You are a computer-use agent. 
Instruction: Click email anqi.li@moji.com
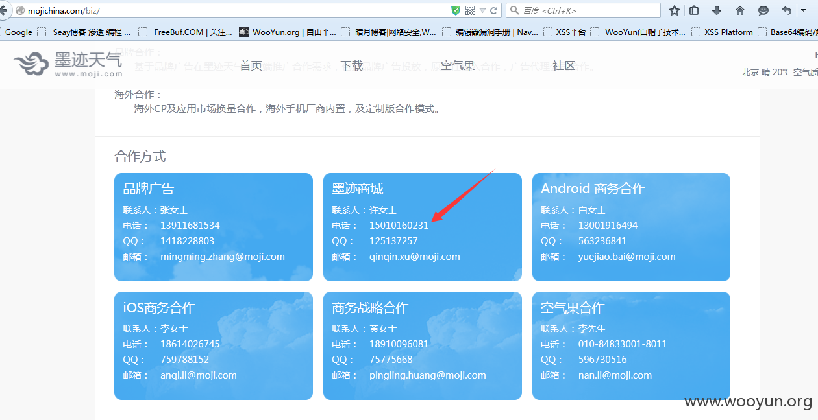pyautogui.click(x=199, y=375)
